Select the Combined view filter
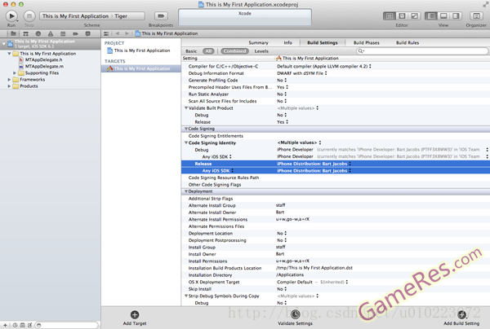 coord(234,51)
